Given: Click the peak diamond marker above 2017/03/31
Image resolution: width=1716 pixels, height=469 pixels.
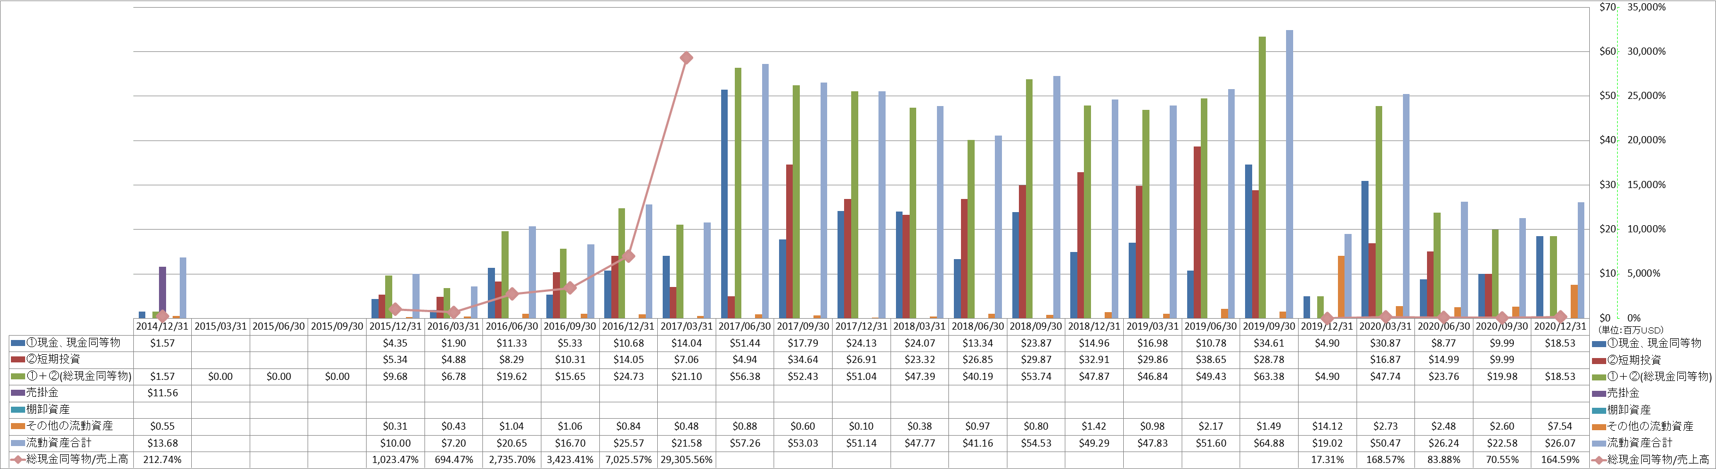Looking at the screenshot, I should 686,58.
